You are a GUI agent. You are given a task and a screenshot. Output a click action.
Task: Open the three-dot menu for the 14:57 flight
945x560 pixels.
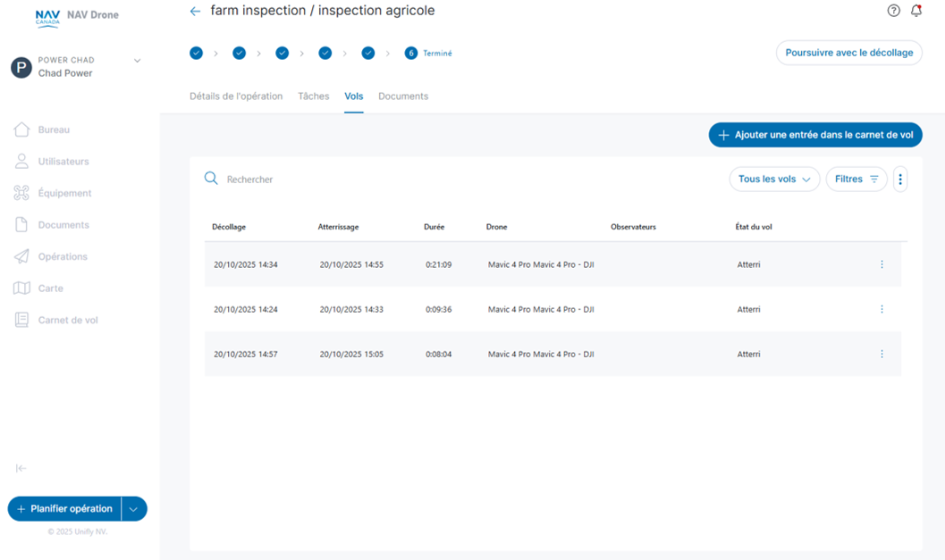[x=882, y=354]
